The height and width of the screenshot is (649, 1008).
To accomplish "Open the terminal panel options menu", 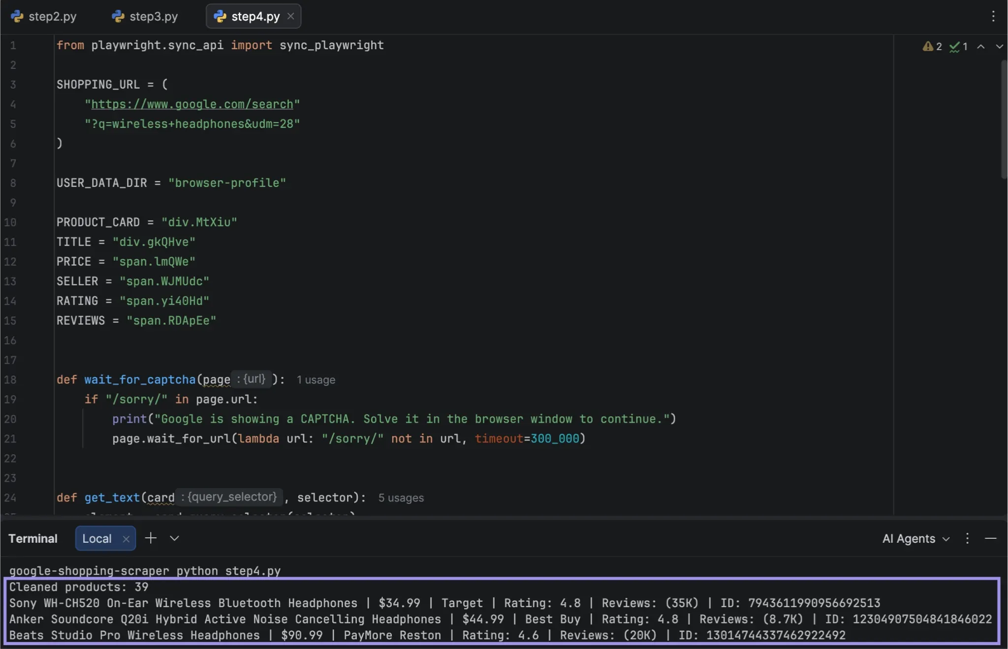I will click(x=967, y=538).
